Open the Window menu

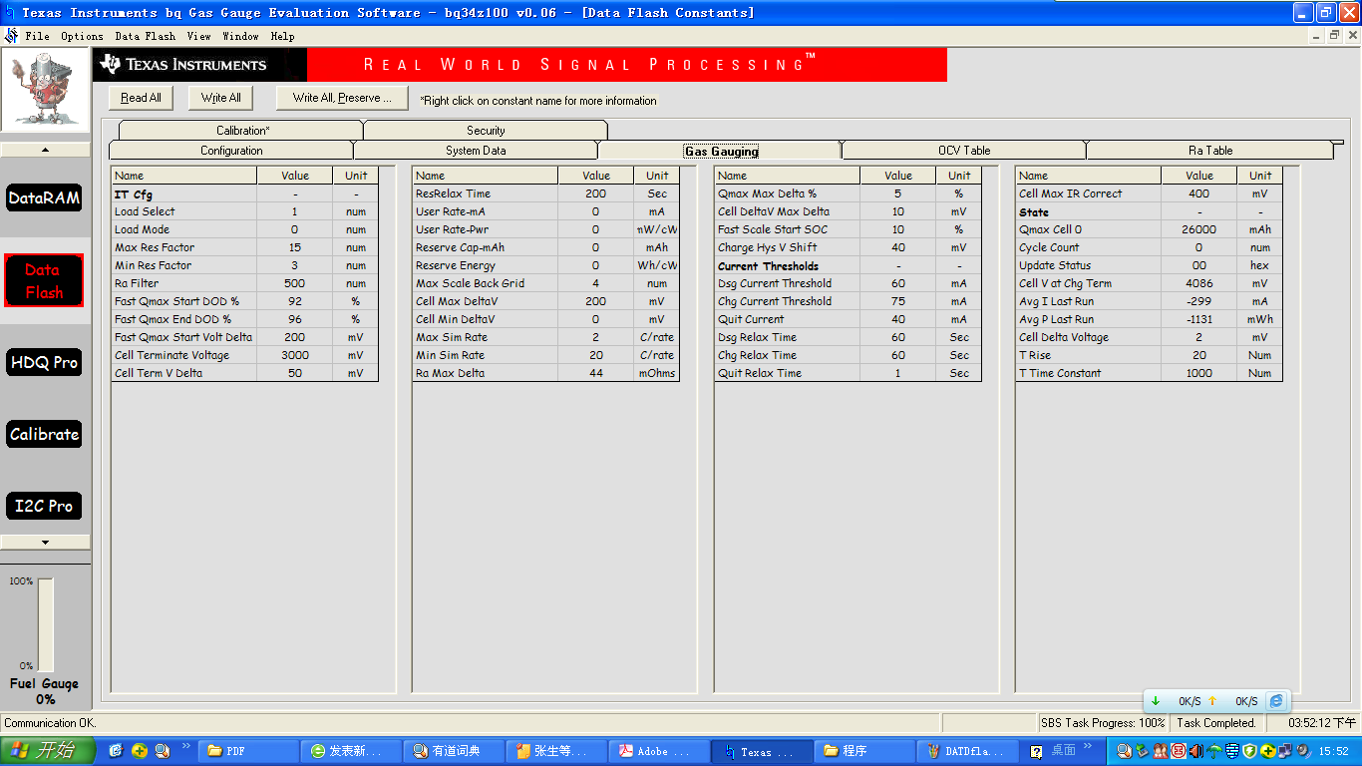click(x=240, y=36)
